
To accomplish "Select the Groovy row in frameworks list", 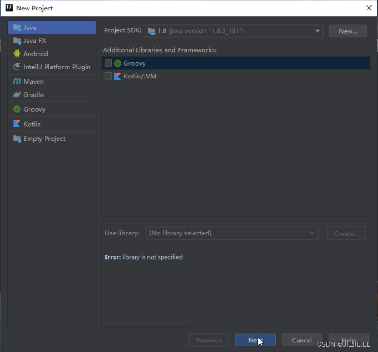I will tap(236, 63).
